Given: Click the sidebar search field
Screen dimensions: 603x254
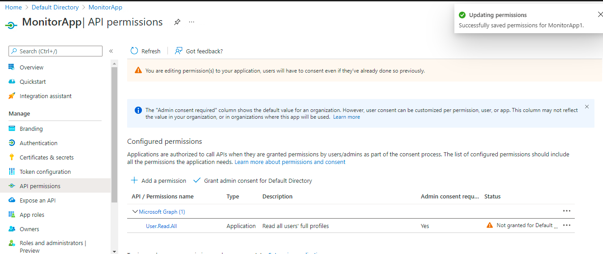Looking at the screenshot, I should pos(56,51).
